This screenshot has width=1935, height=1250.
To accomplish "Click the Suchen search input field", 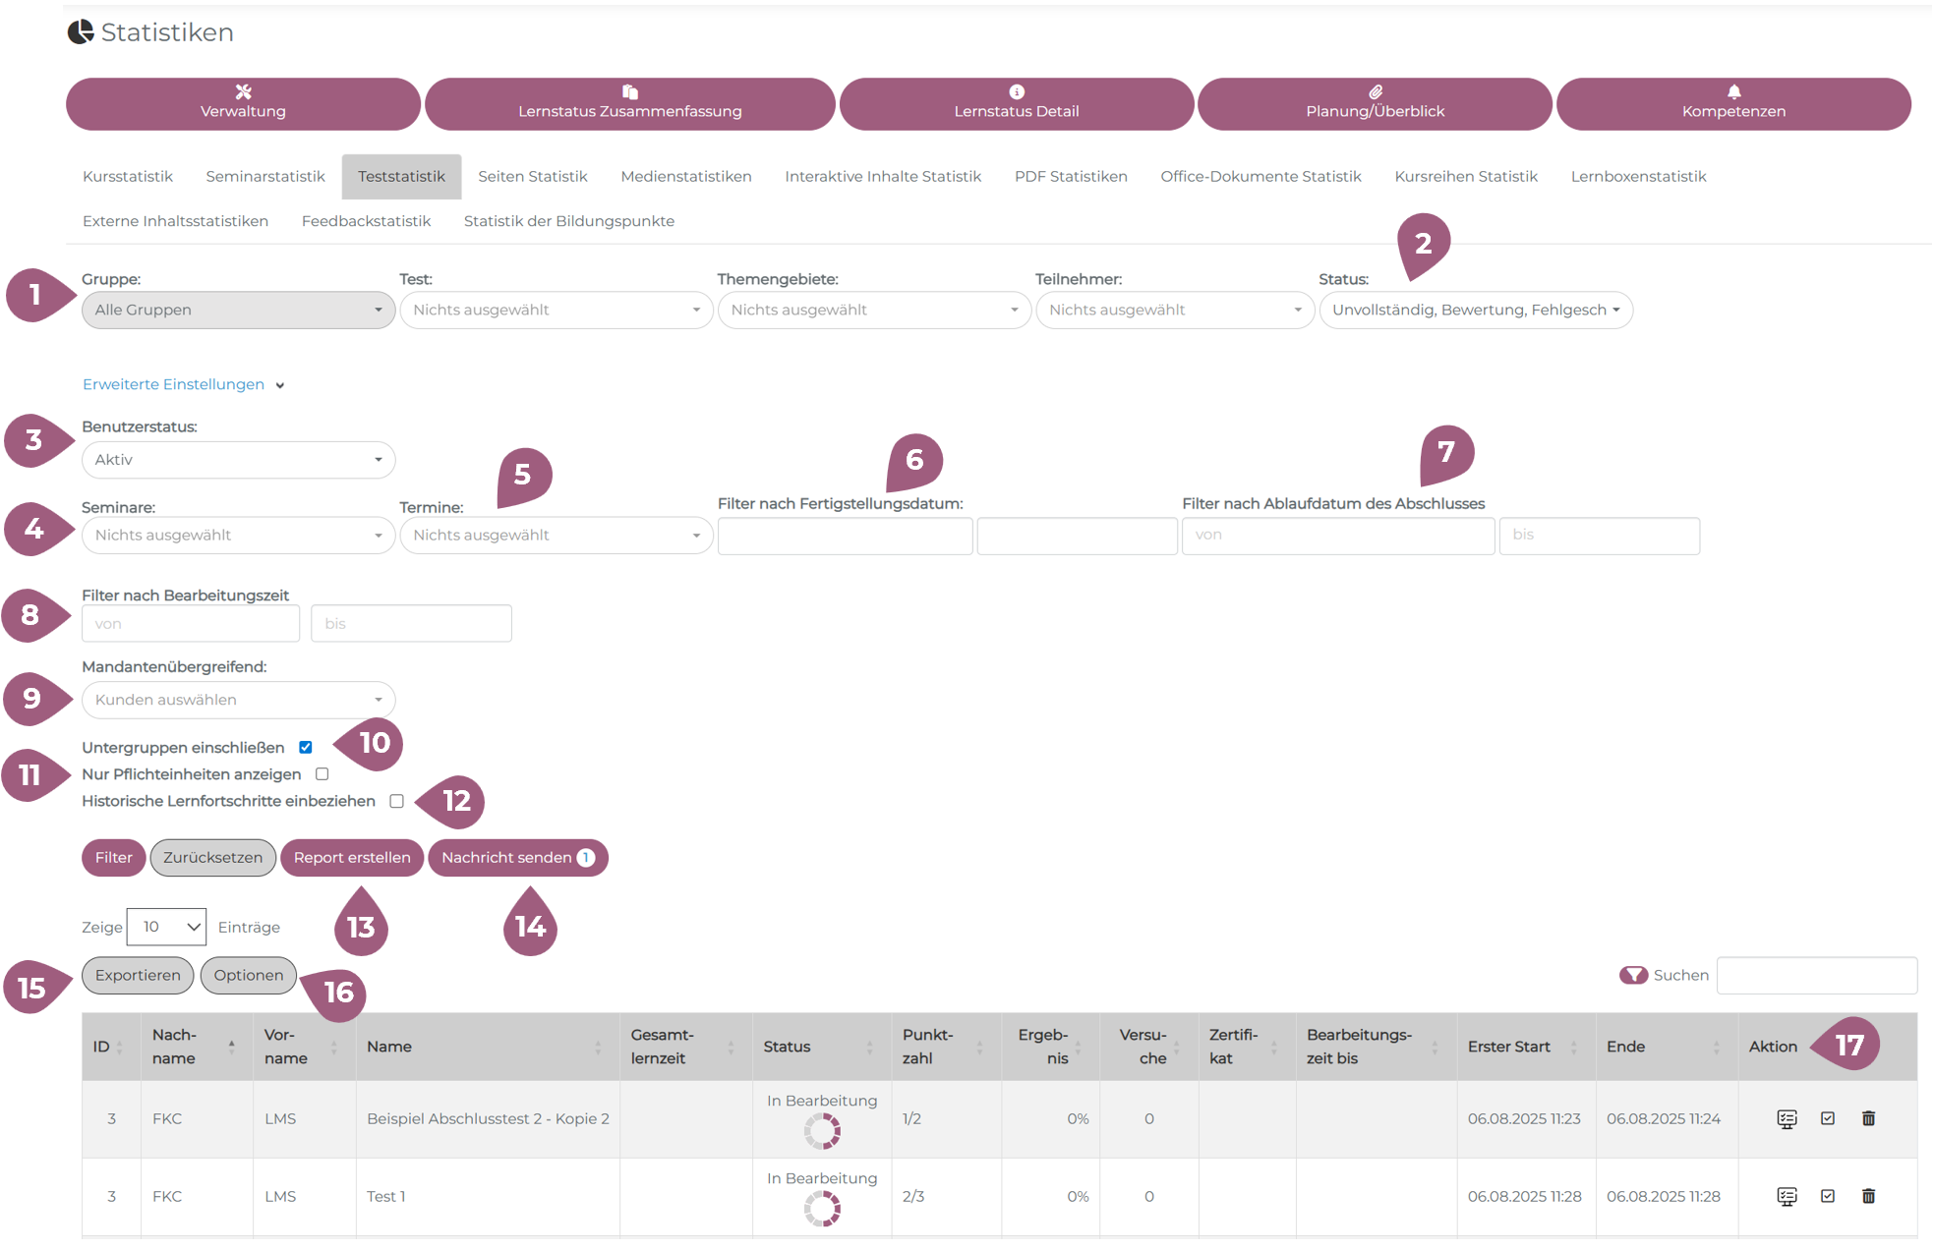I will tap(1816, 975).
